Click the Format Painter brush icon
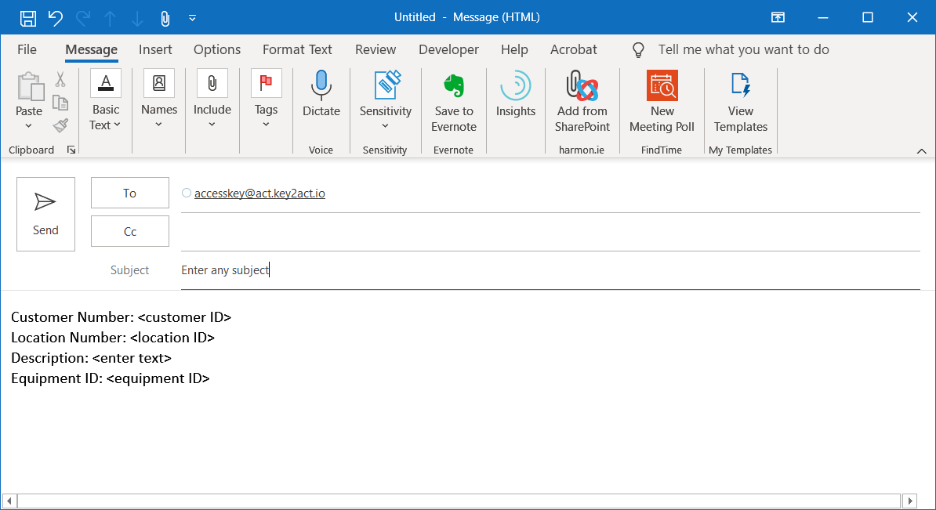Viewport: 936px width, 510px height. [60, 125]
